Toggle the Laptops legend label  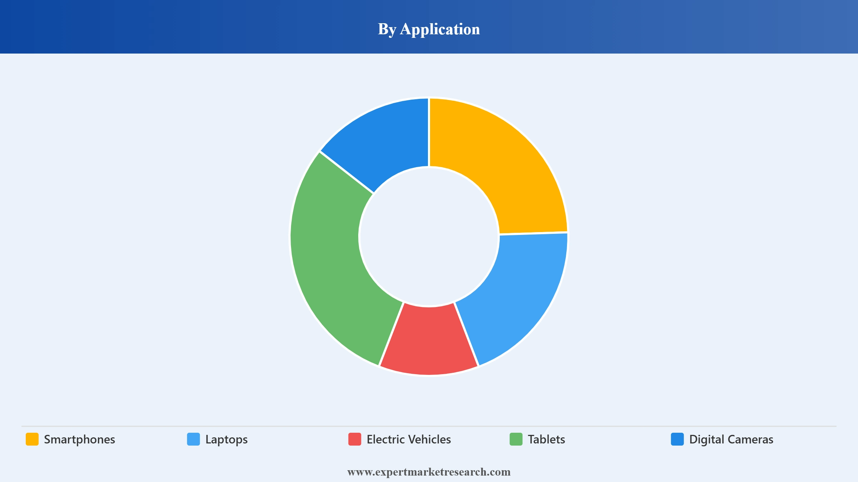click(226, 440)
